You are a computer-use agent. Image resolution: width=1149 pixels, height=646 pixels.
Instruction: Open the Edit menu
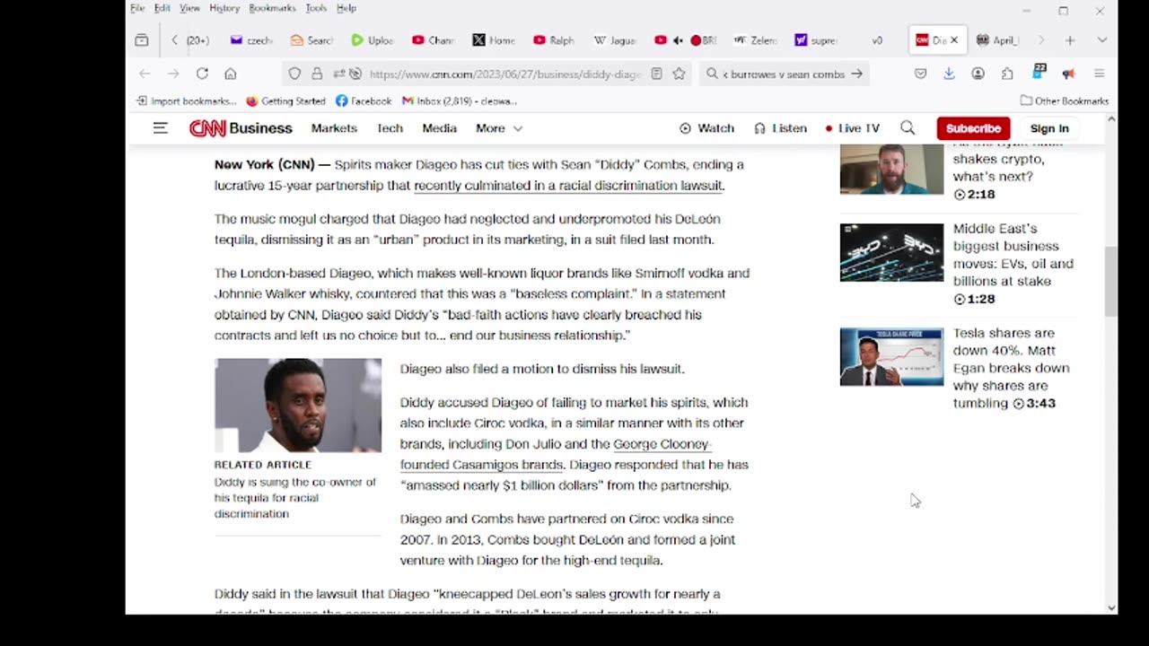coord(162,8)
